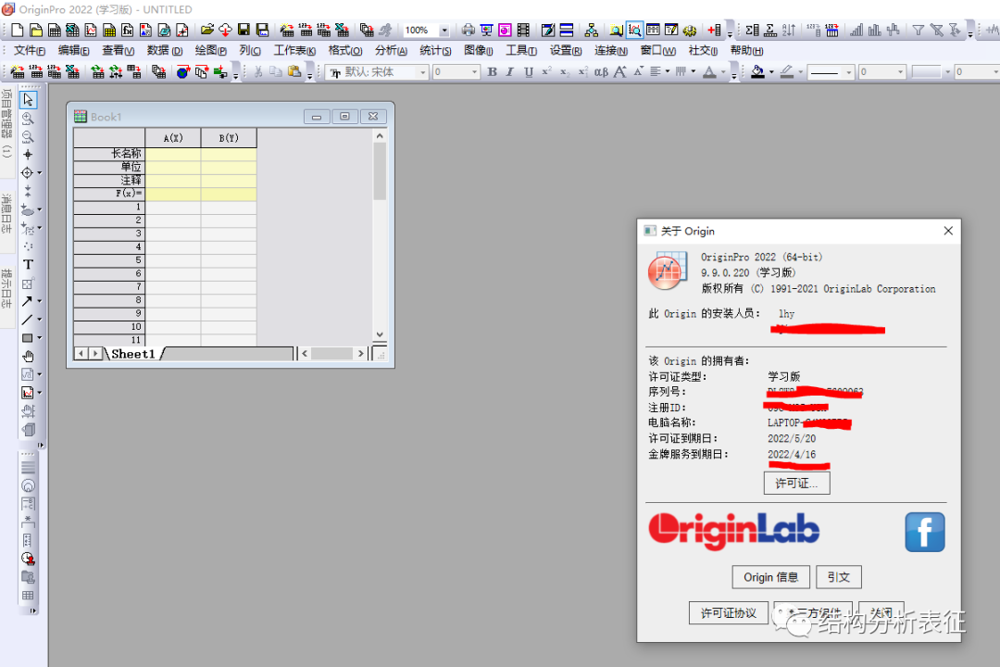Toggle Superscript formatting
The image size is (1000, 667).
pos(546,72)
